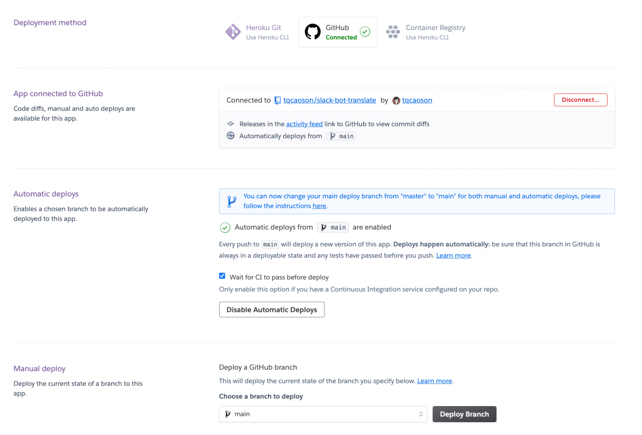The image size is (642, 435).
Task: Click the branch icon inside the main dropdown
Action: pyautogui.click(x=228, y=414)
